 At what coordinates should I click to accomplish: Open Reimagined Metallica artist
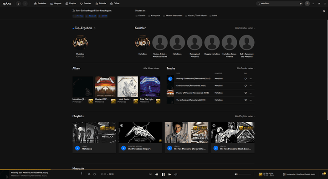pos(195,43)
